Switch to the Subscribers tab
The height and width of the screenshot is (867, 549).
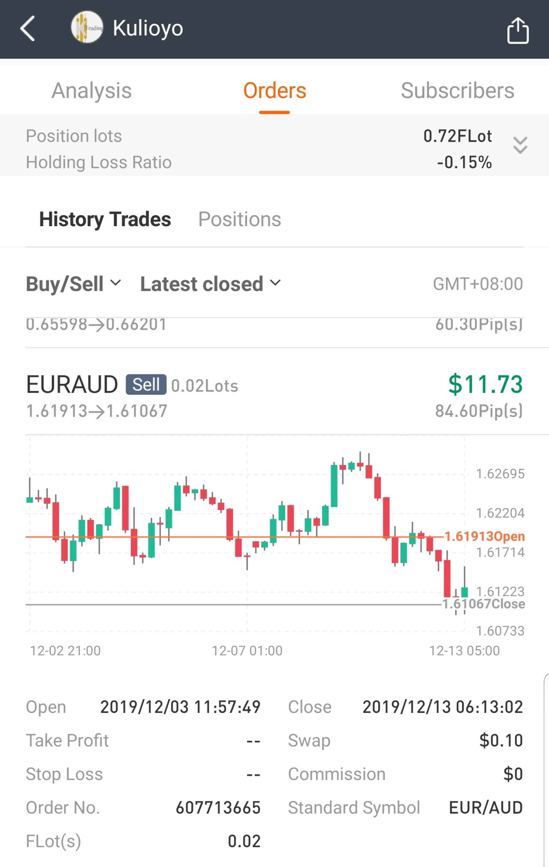tap(457, 91)
